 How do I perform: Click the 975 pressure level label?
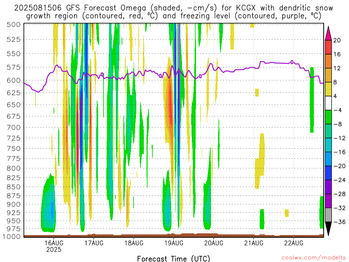coord(14,229)
